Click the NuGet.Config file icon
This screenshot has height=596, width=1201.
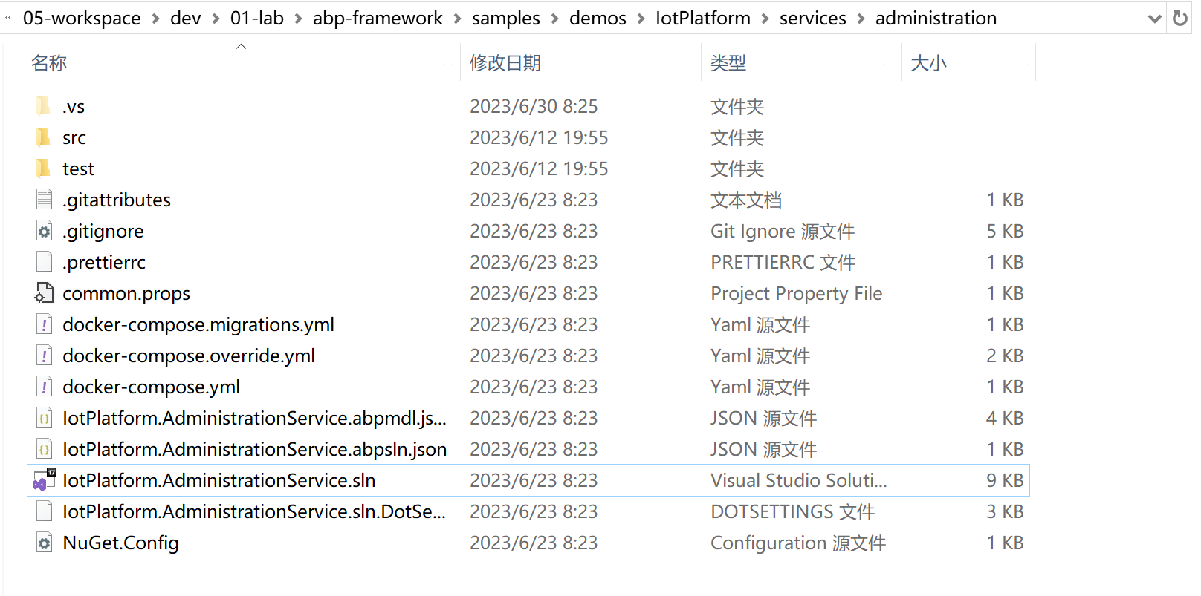coord(44,543)
